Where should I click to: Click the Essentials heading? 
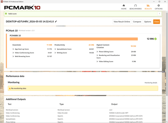(x=17, y=45)
